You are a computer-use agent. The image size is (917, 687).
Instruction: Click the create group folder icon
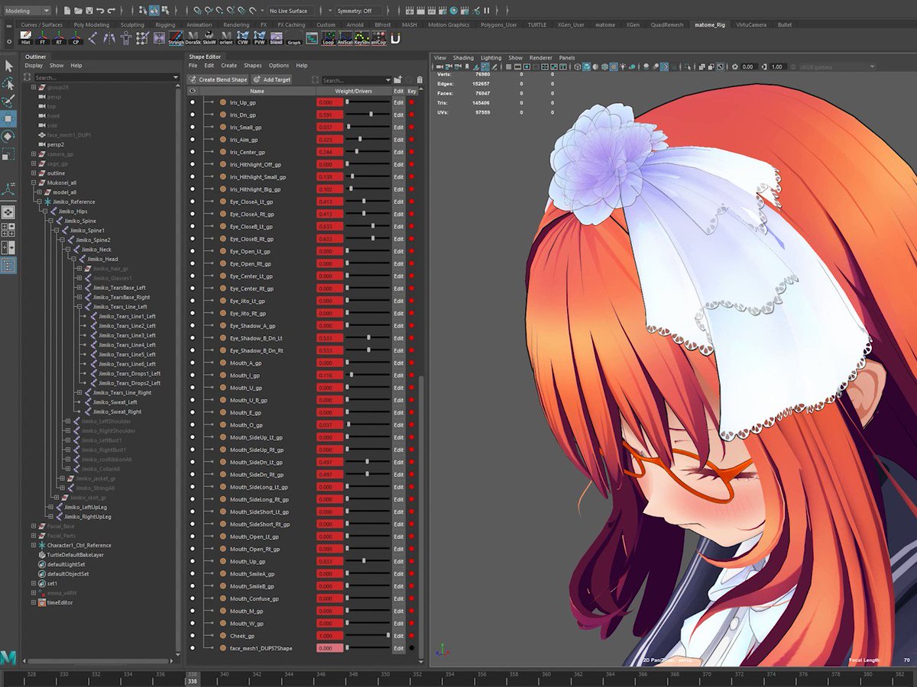pyautogui.click(x=397, y=79)
